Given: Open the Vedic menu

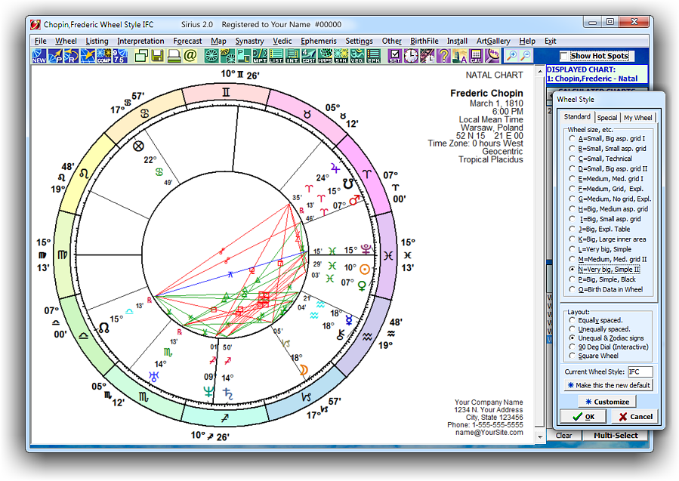Looking at the screenshot, I should tap(282, 41).
